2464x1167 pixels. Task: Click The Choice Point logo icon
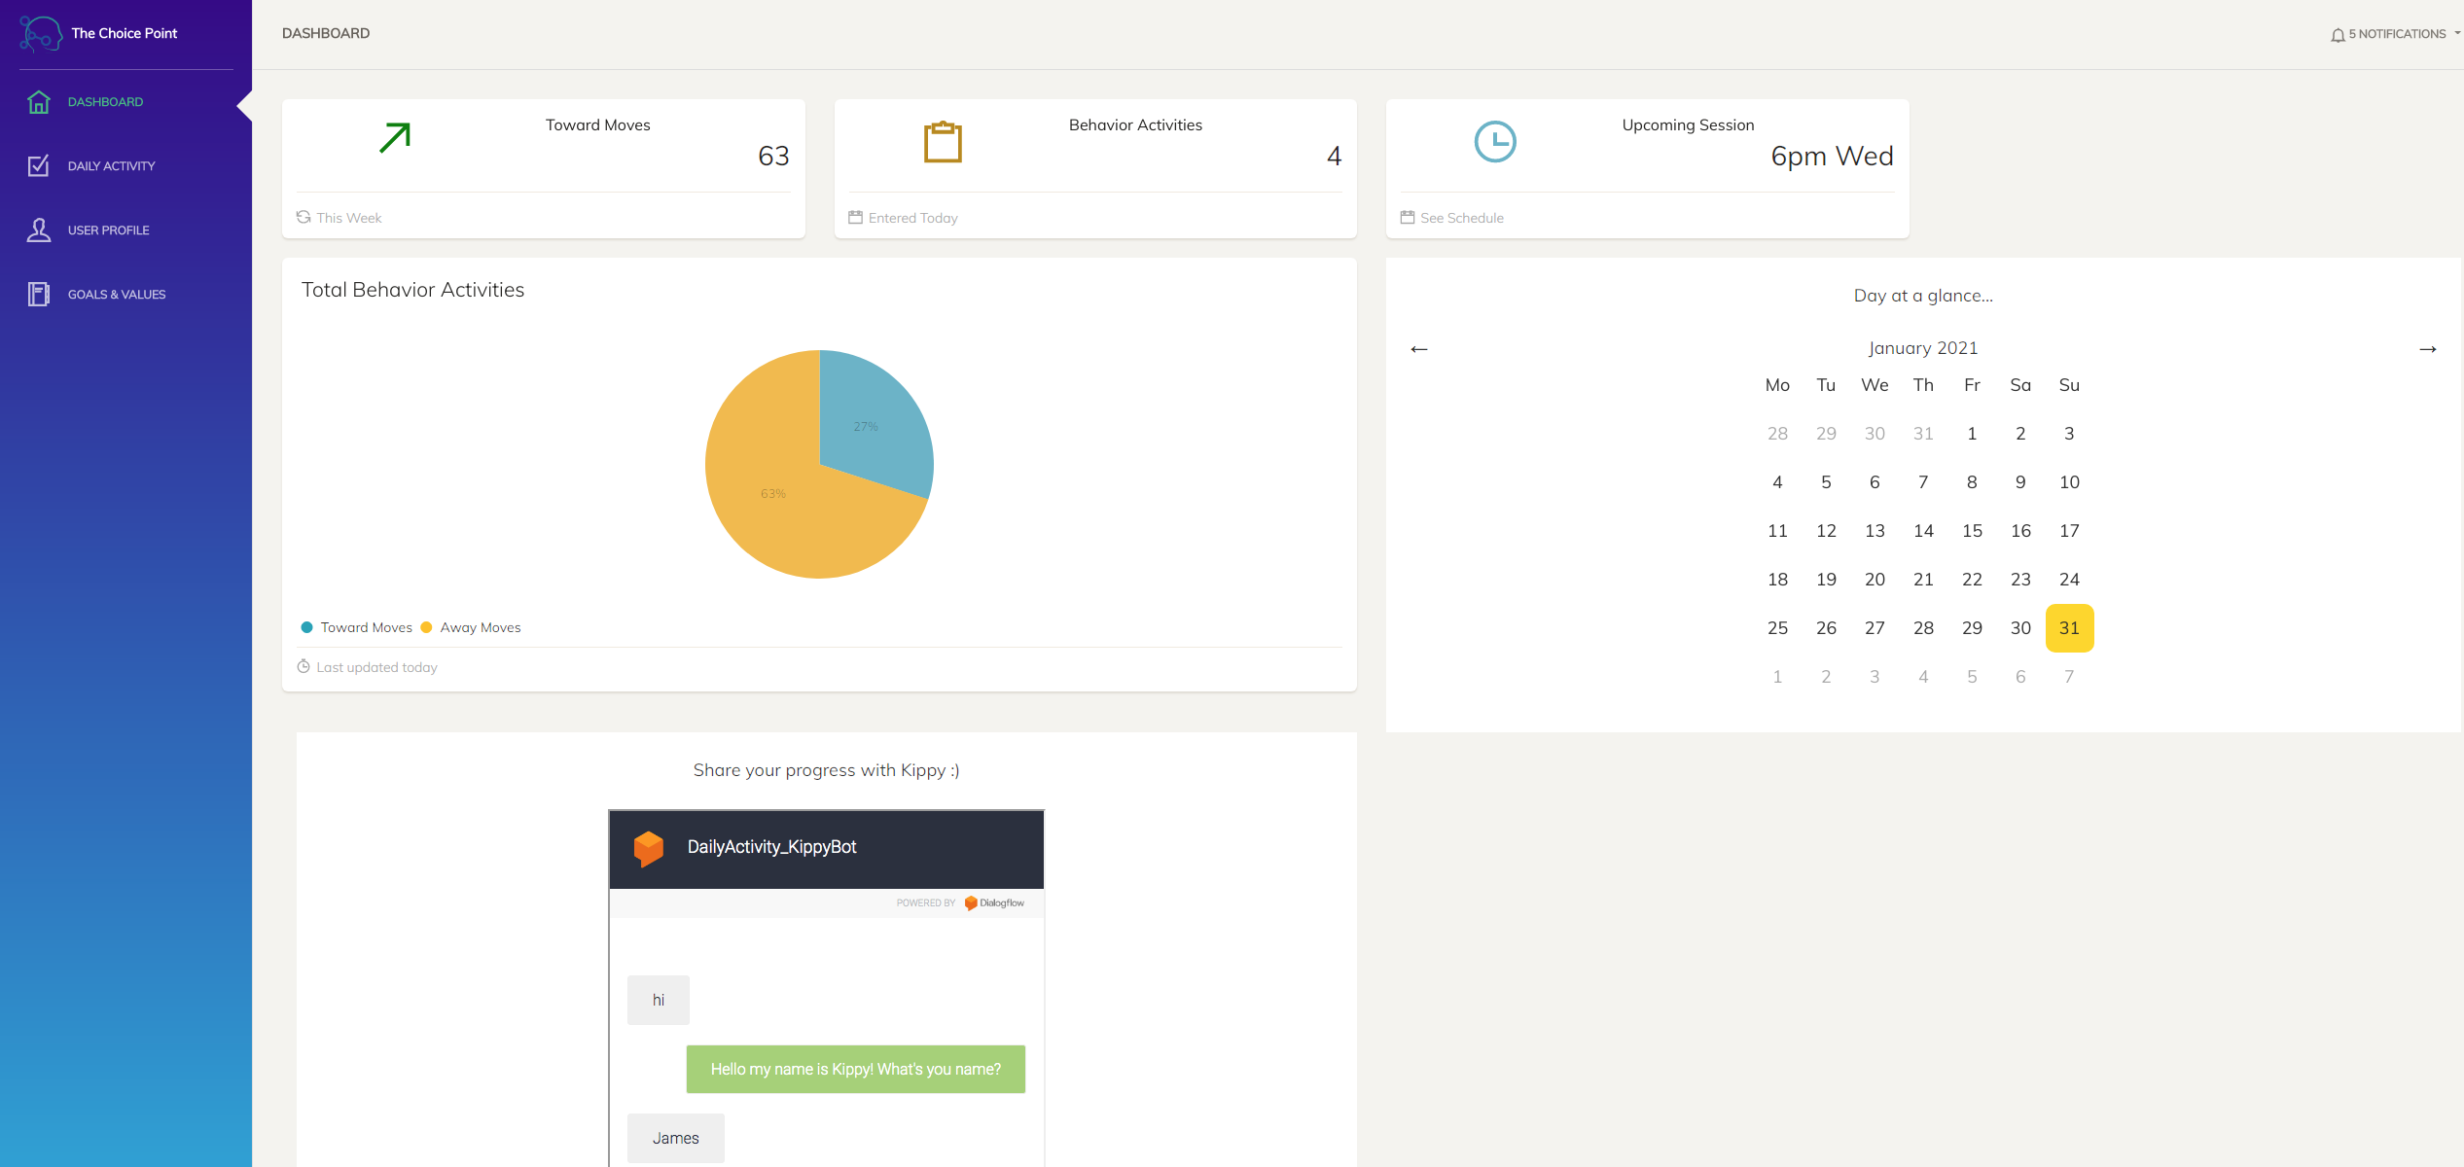pyautogui.click(x=41, y=34)
